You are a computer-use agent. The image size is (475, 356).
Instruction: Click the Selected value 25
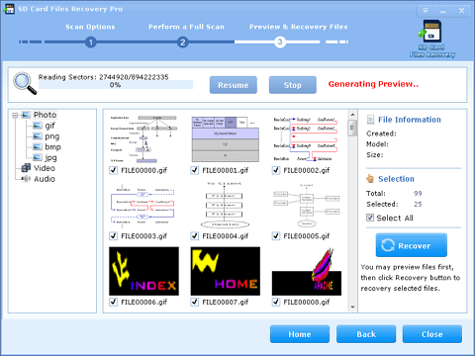point(418,204)
